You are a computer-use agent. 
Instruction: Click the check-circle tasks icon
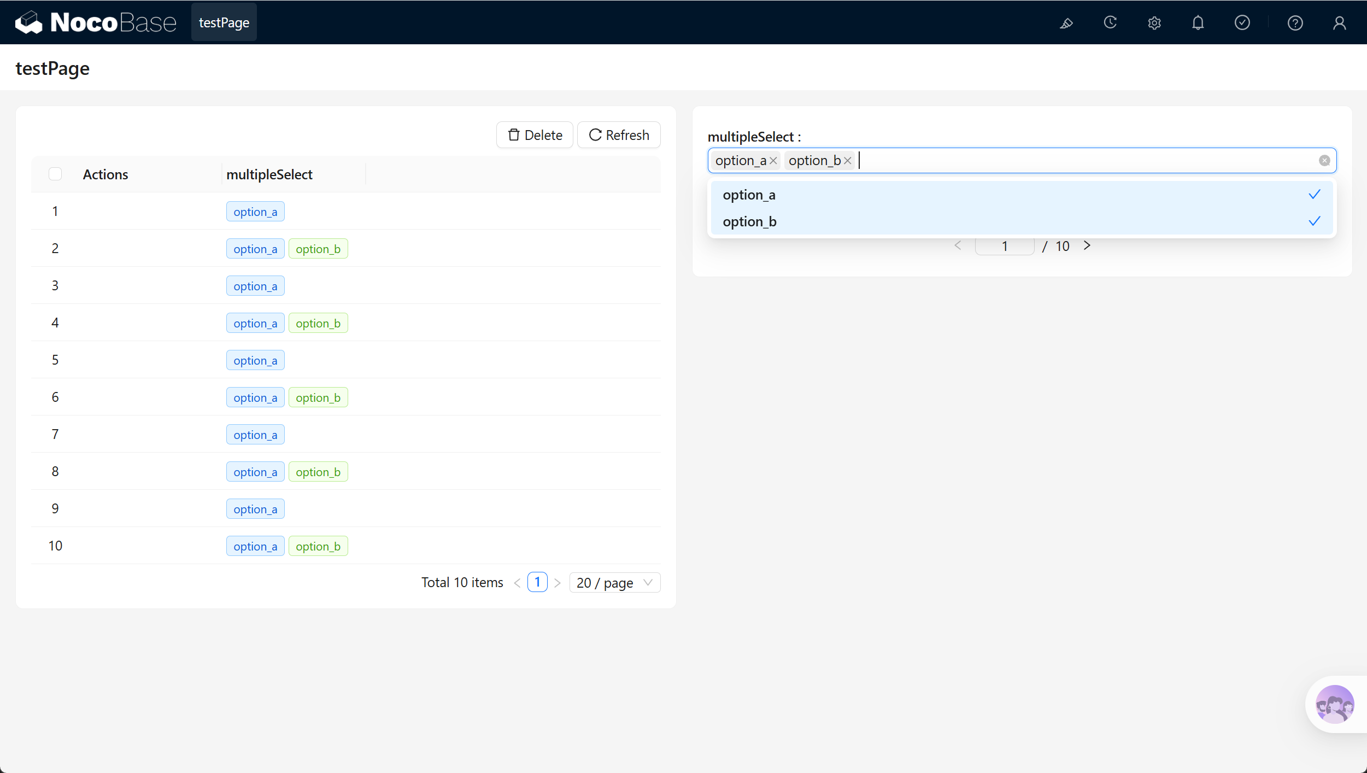coord(1242,23)
